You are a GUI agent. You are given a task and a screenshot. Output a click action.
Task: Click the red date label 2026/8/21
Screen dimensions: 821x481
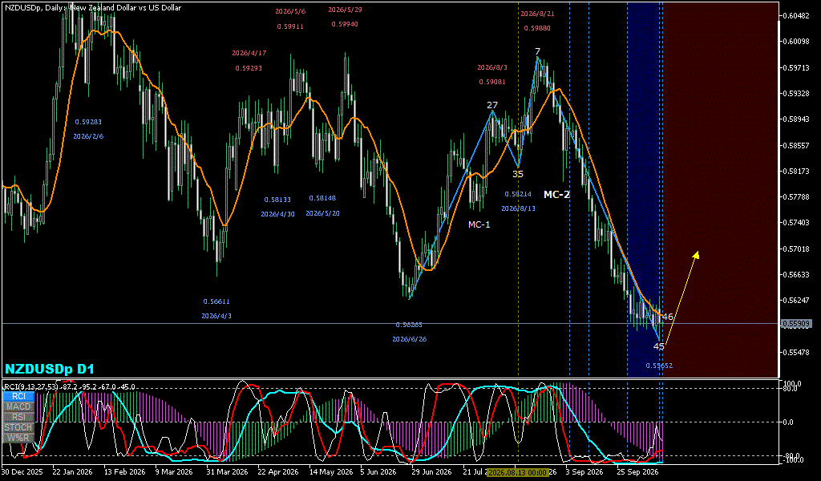[x=538, y=14]
